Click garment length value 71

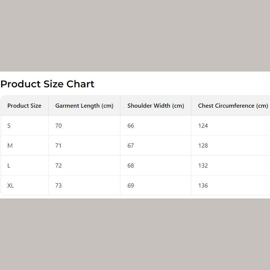(58, 146)
